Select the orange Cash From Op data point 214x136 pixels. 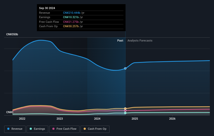(125, 108)
